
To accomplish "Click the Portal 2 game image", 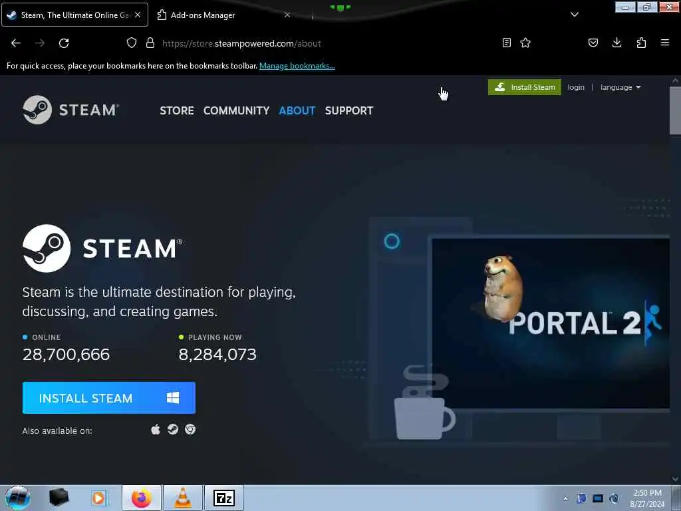I will click(x=550, y=323).
